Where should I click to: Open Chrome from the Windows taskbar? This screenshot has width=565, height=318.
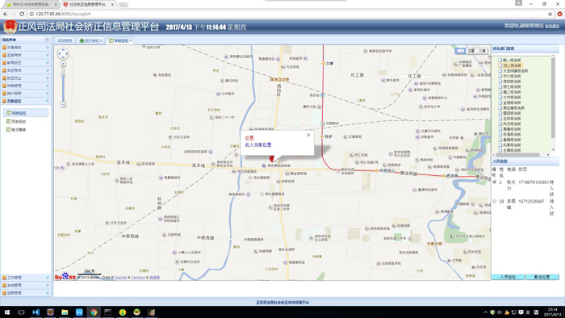click(x=94, y=312)
